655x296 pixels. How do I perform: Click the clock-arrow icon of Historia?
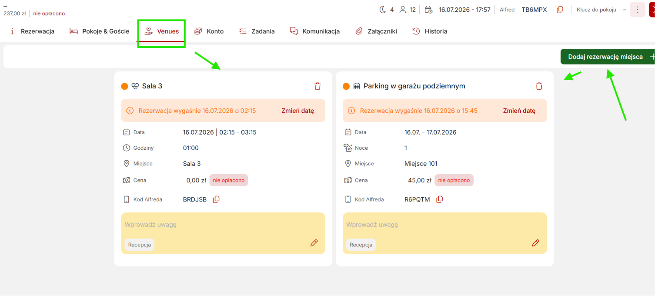coord(416,31)
